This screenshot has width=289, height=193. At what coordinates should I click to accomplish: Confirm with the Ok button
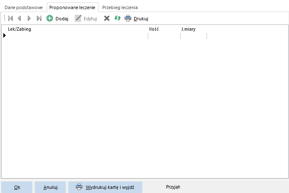pos(17,187)
